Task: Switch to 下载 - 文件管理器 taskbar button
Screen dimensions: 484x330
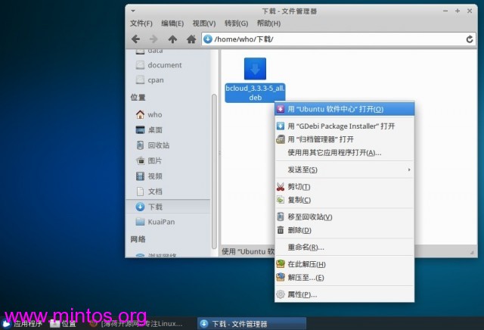Action: tap(252, 324)
